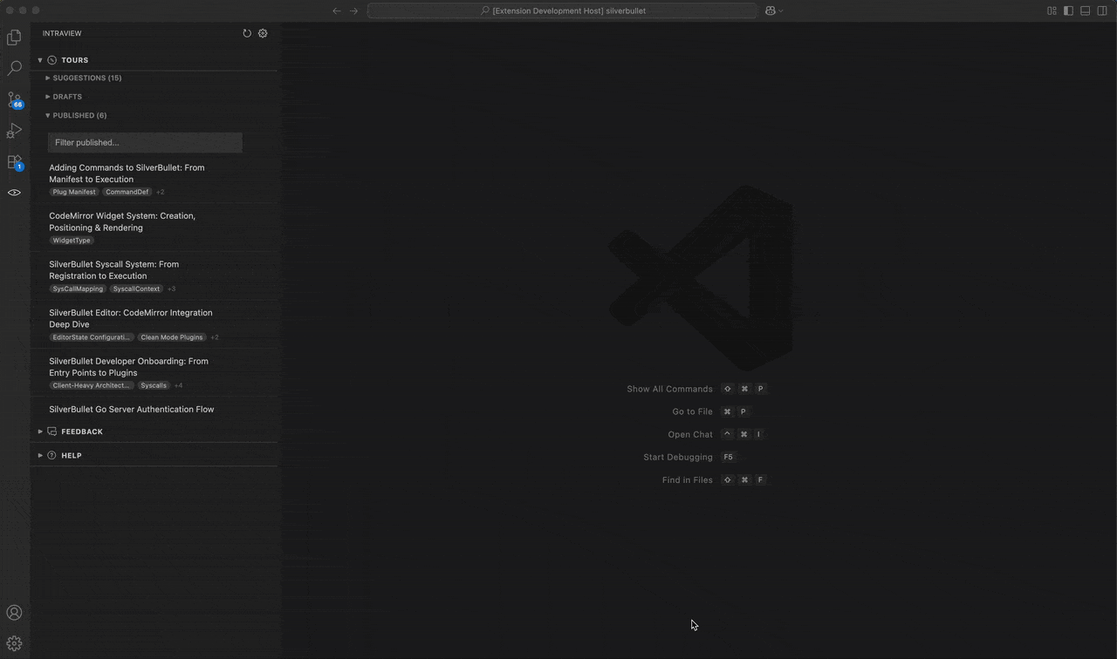
Task: Click Show All Commands shortcut text
Action: pyautogui.click(x=669, y=389)
